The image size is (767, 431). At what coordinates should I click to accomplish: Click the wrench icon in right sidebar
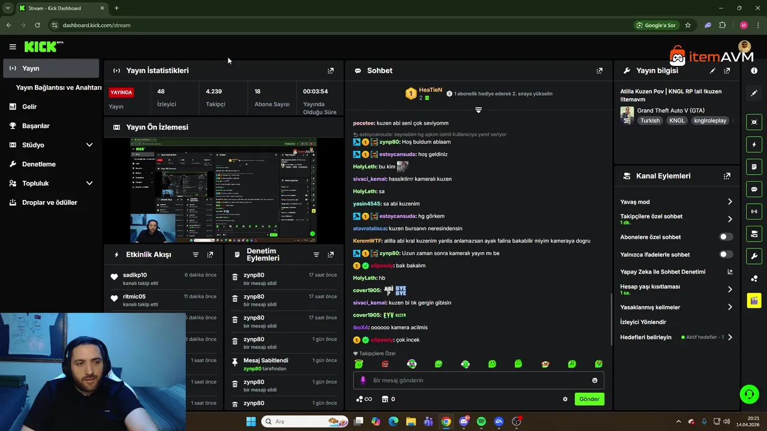754,256
